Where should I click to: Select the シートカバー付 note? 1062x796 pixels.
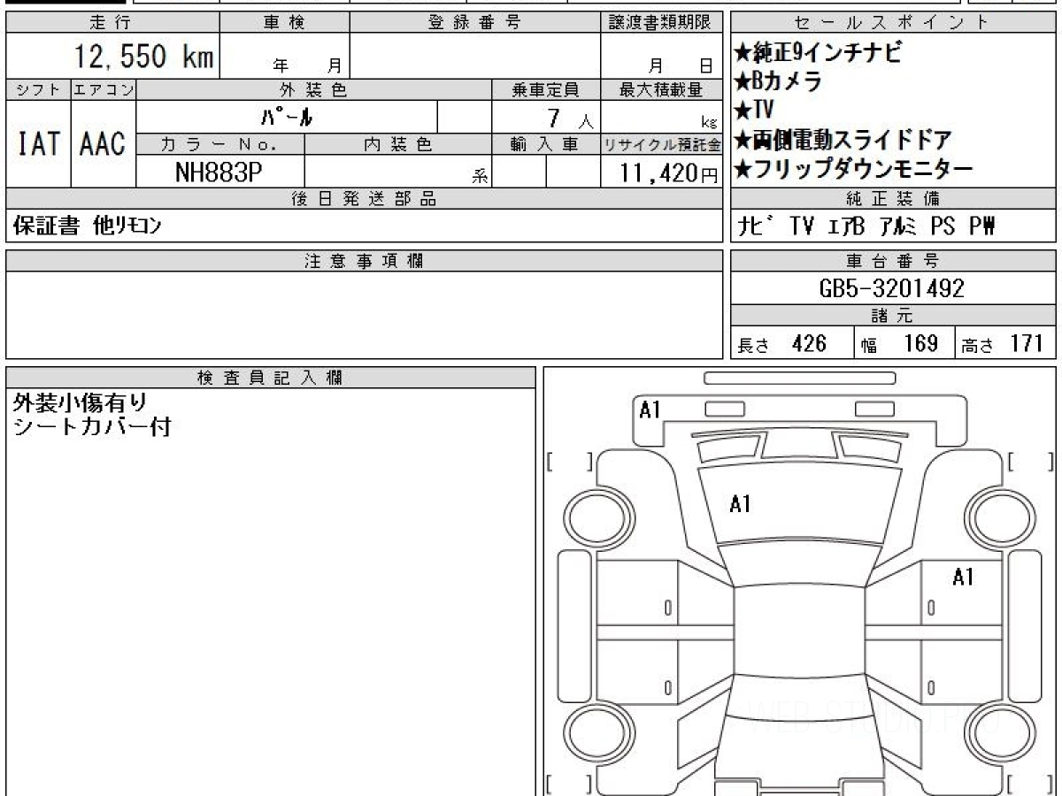(x=92, y=427)
